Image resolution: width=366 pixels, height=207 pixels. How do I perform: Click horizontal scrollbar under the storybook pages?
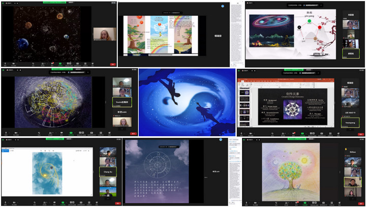[161, 54]
